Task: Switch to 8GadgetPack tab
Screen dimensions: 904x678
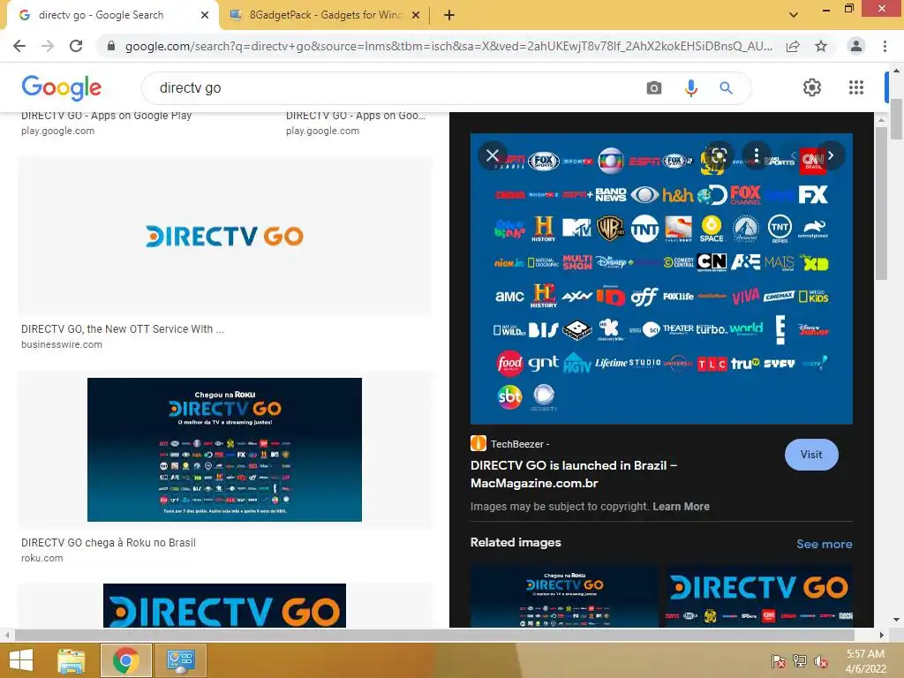Action: point(325,15)
